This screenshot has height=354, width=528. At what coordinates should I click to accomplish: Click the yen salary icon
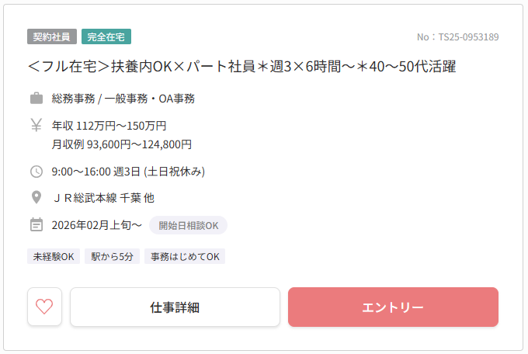click(x=36, y=125)
